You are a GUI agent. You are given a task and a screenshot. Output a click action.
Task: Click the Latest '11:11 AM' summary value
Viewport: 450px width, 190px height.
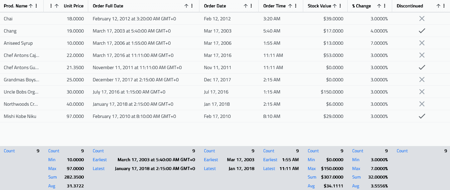tap(288, 169)
